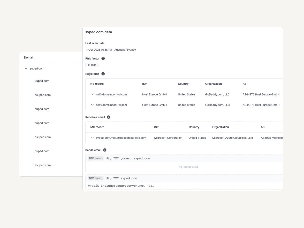Click the Receives email info icon
The width and height of the screenshot is (304, 228).
[109, 117]
